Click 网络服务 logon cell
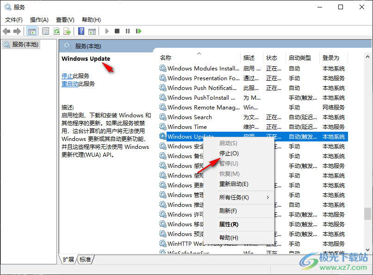The height and width of the screenshot is (275, 373). point(334,108)
